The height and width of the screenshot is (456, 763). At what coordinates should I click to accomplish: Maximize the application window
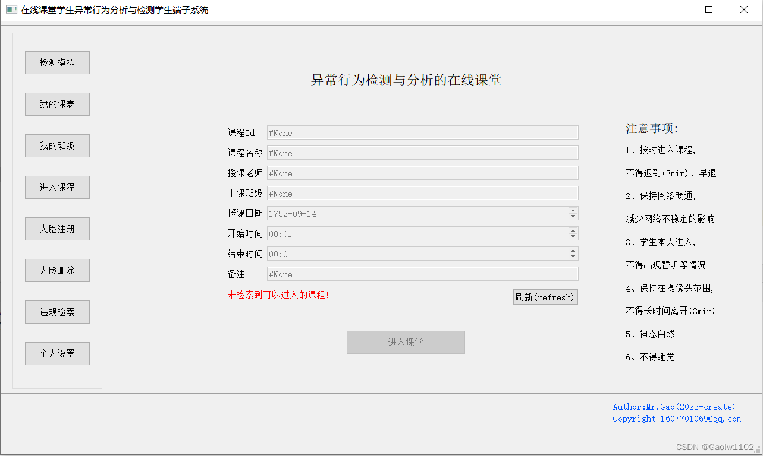click(709, 9)
